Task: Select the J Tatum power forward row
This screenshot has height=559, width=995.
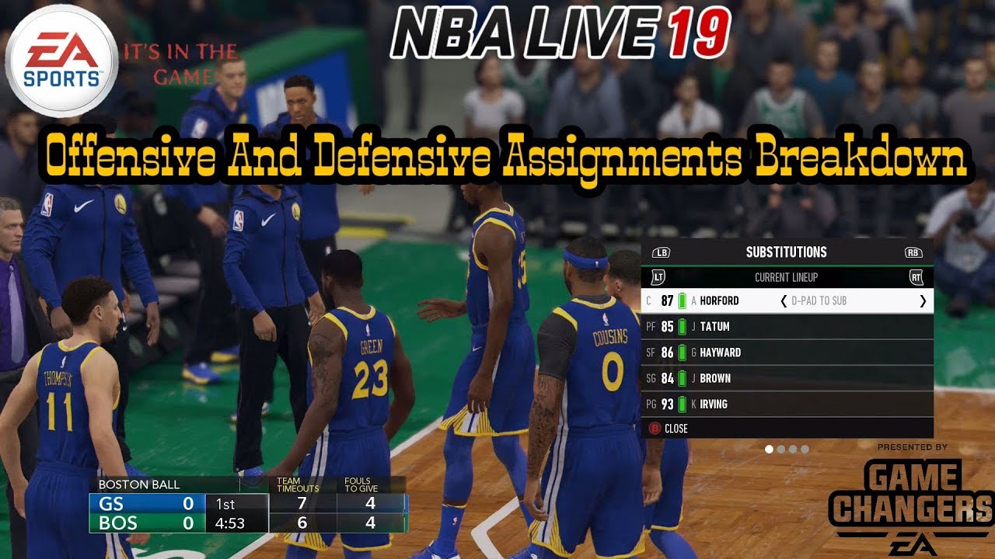Action: coord(787,327)
